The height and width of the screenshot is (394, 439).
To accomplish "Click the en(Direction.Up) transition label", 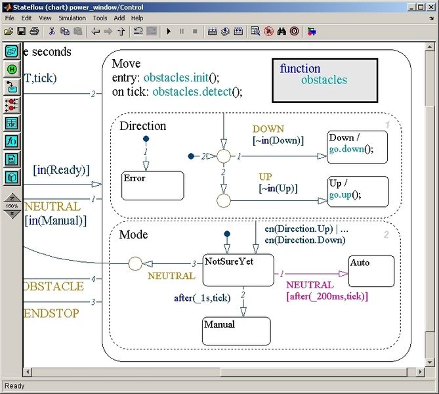I will coord(306,234).
